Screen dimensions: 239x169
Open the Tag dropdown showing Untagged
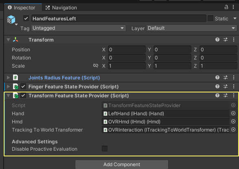[x=79, y=28]
